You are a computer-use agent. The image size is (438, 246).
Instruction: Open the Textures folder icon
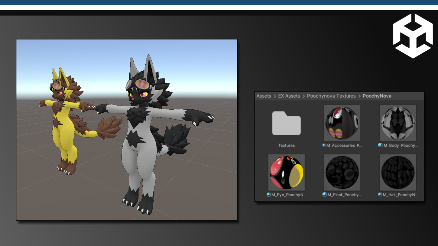tap(286, 123)
